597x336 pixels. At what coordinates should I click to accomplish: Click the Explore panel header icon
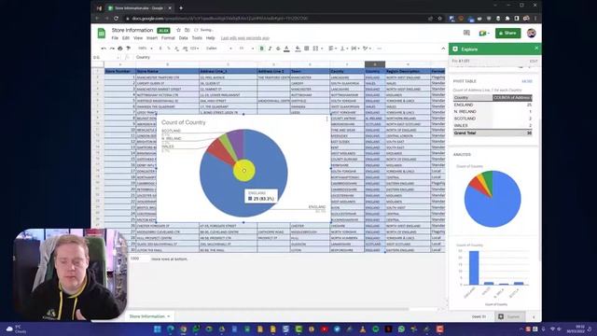455,49
